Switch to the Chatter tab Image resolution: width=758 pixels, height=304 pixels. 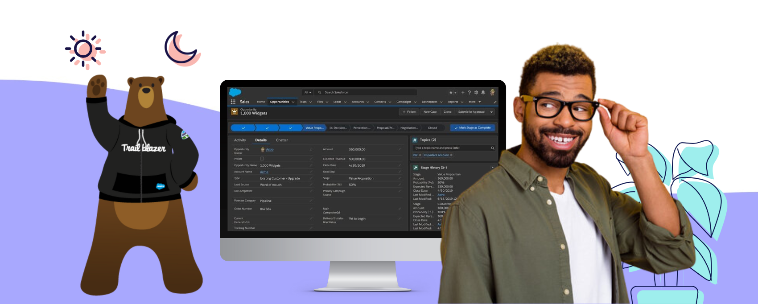(282, 140)
